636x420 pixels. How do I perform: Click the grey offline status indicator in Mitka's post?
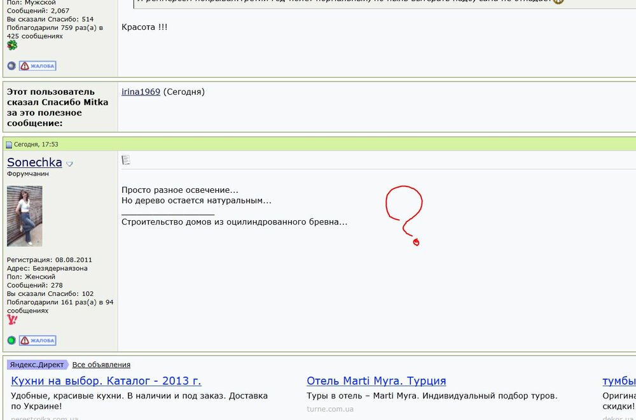coord(11,66)
